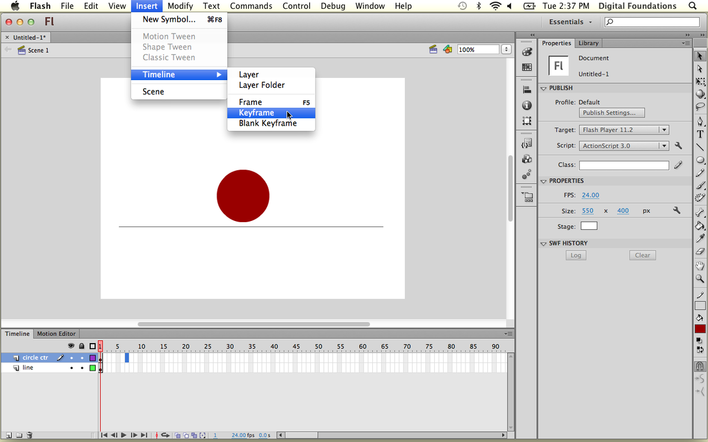Open the Script ActionScript 3.0 dropdown
The image size is (708, 442).
[x=624, y=146]
